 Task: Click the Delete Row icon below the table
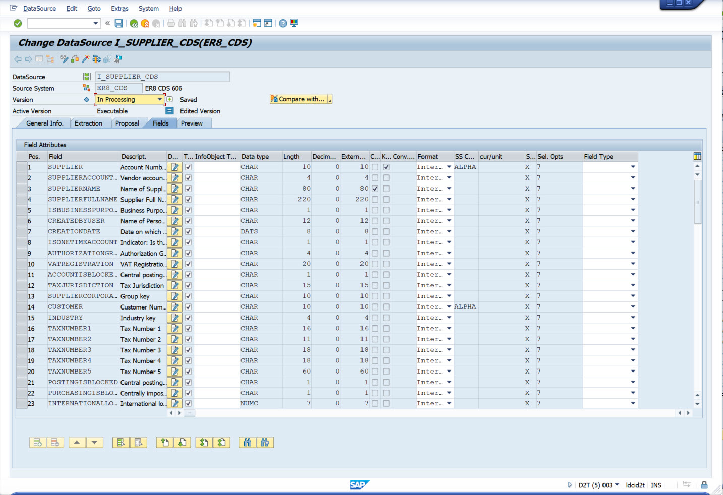click(x=55, y=443)
